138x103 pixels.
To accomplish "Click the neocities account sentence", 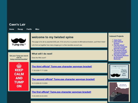I will tap(57, 45).
